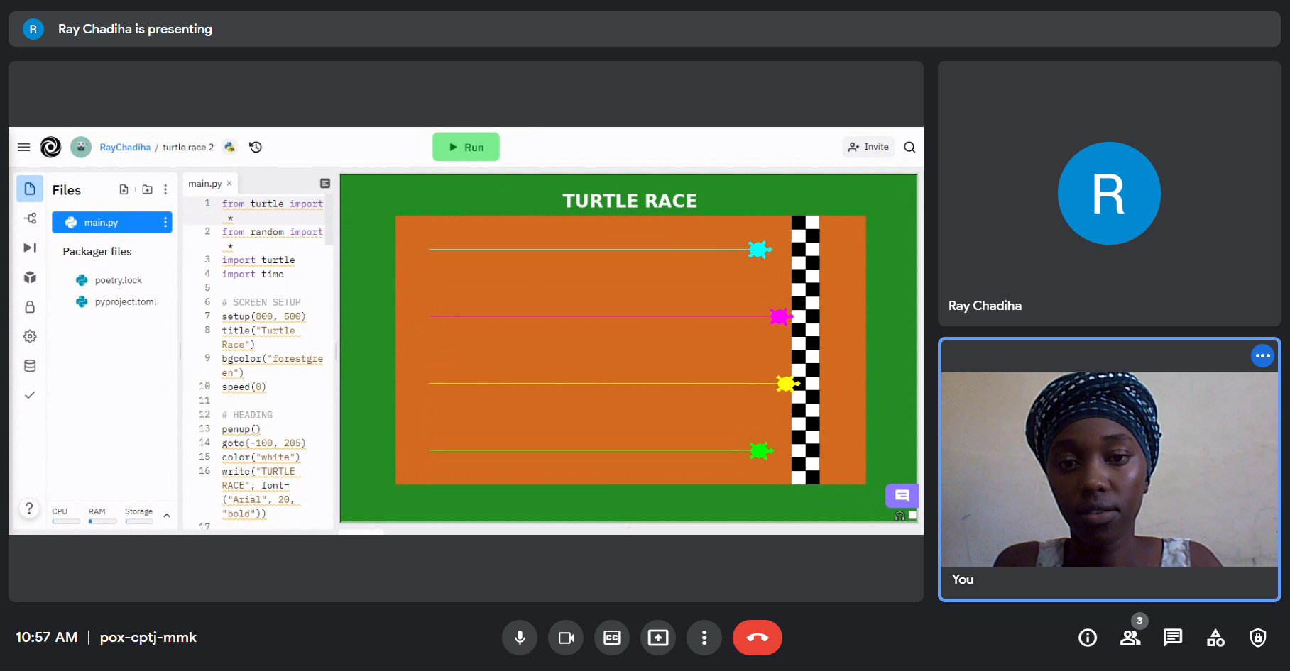The height and width of the screenshot is (671, 1290).
Task: Click the Invite button
Action: (x=868, y=147)
